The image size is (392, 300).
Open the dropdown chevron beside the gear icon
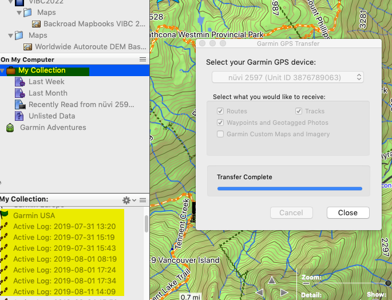(x=134, y=200)
